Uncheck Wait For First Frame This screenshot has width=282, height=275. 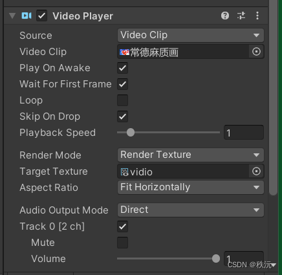pyautogui.click(x=123, y=84)
